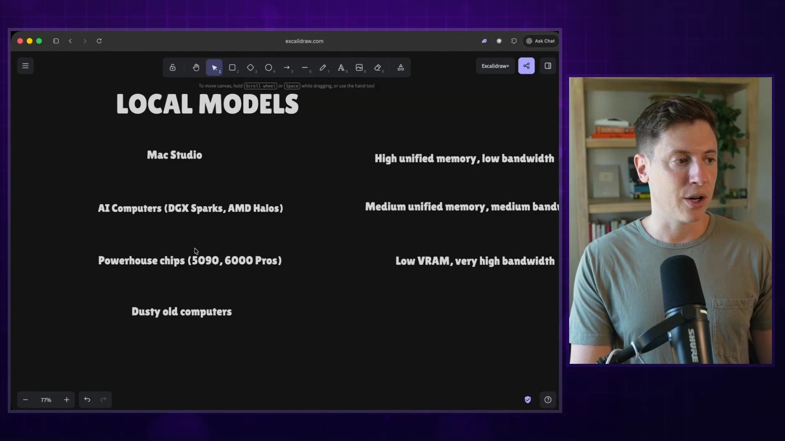Viewport: 785px width, 441px height.
Task: Select the freehand Draw pencil tool
Action: 323,67
